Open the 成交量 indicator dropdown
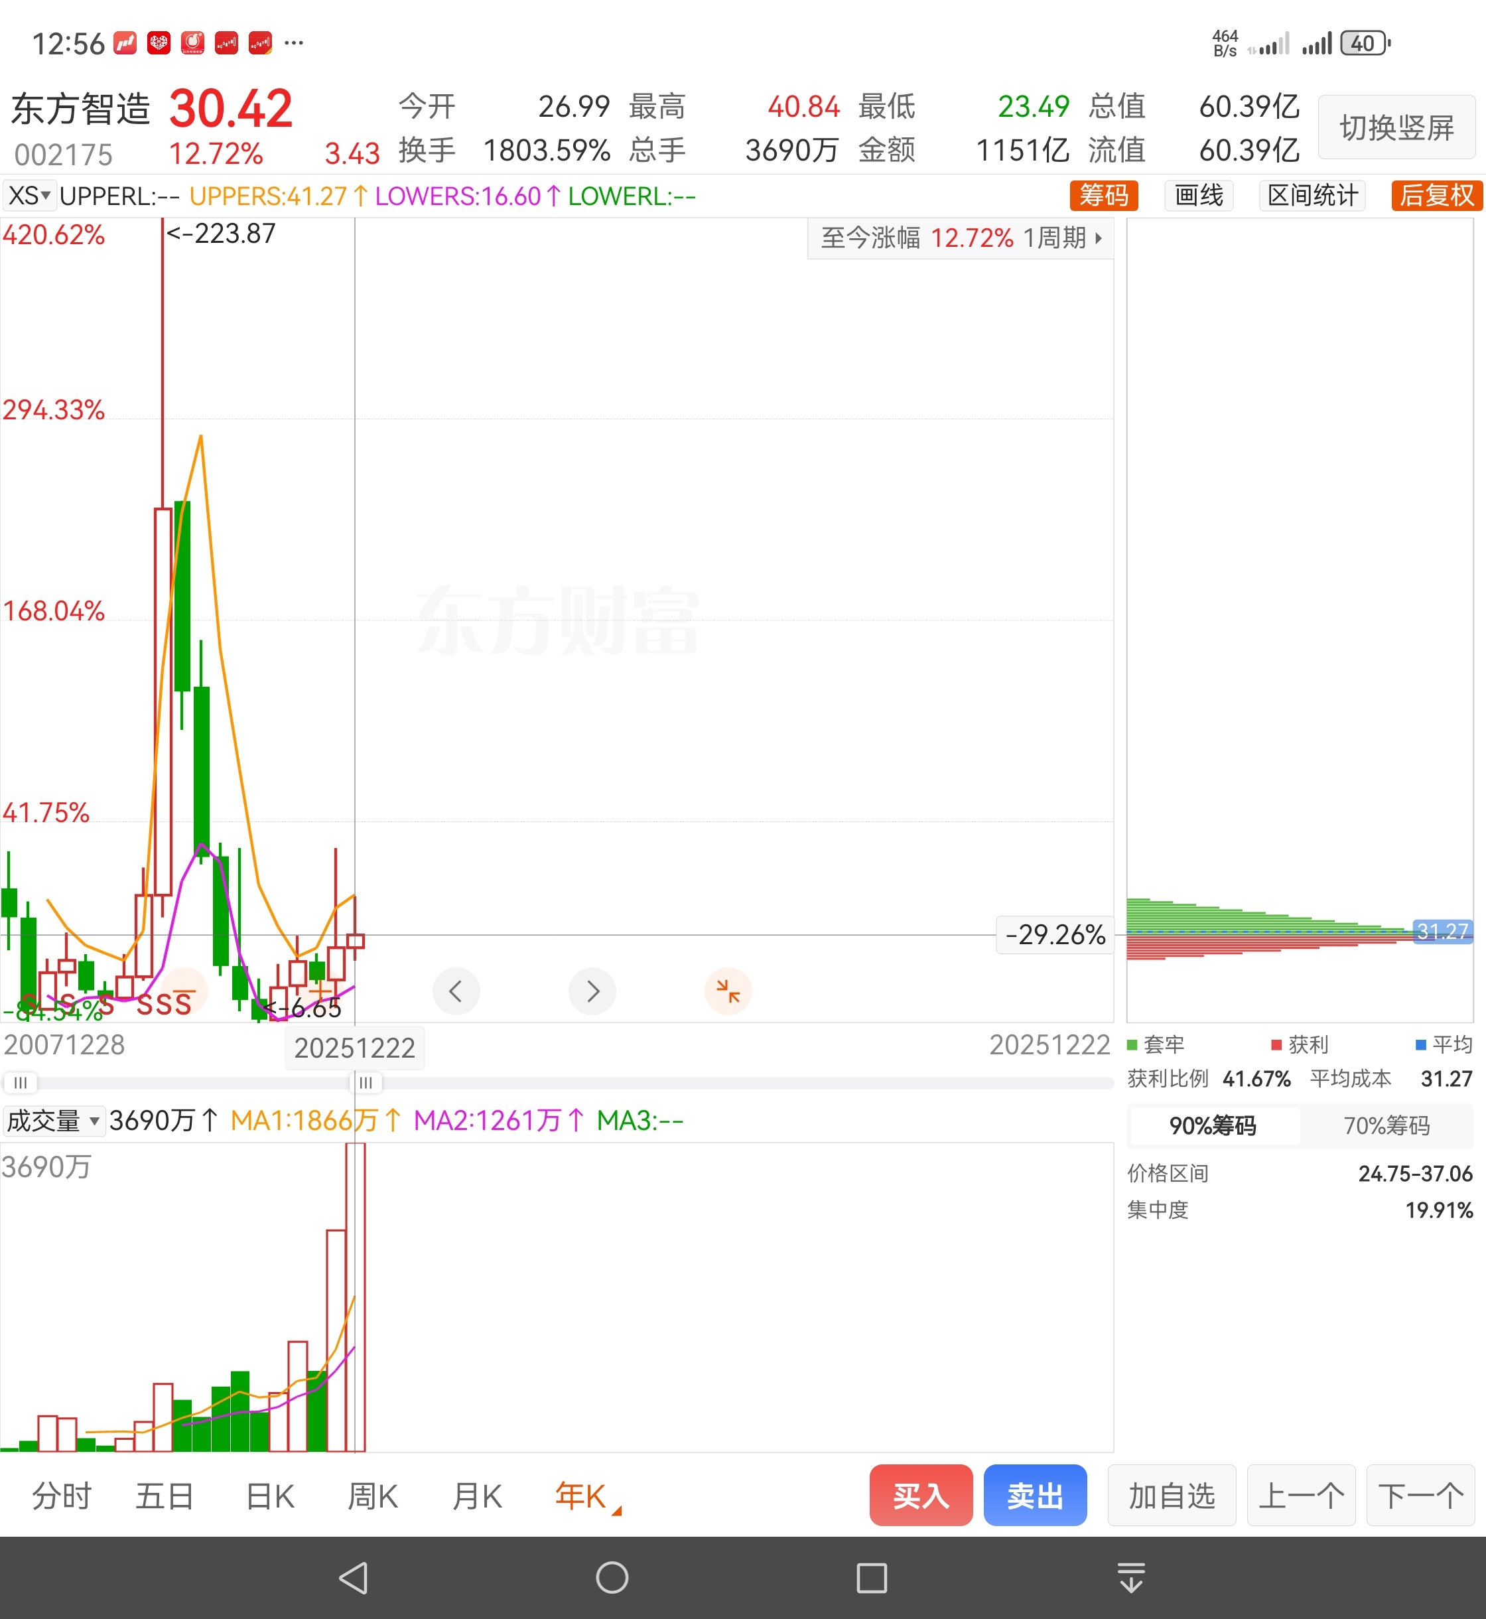 (53, 1120)
